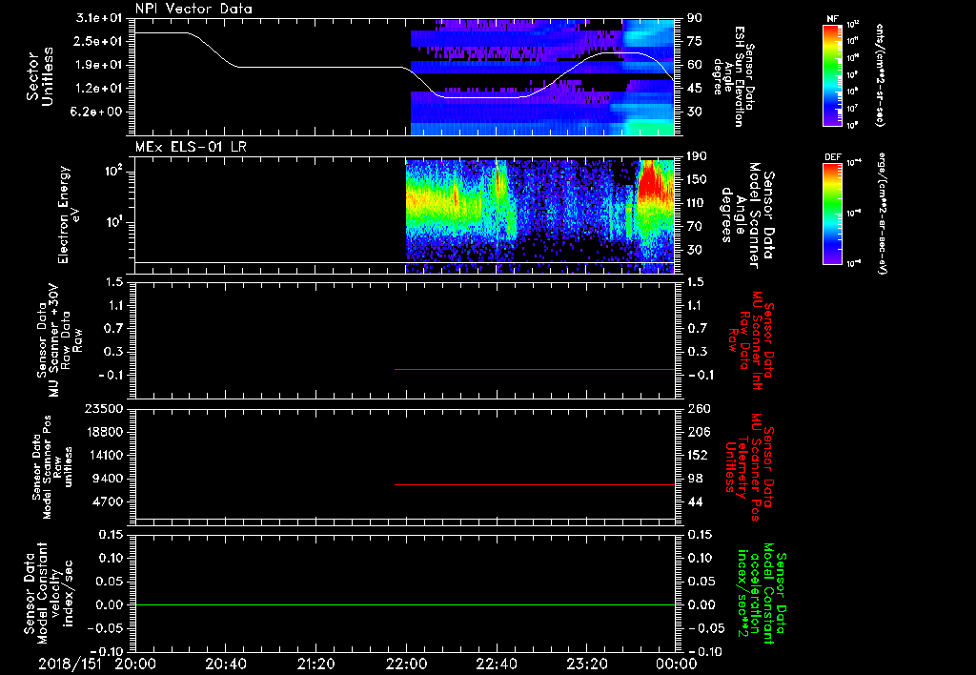Image resolution: width=976 pixels, height=675 pixels.
Task: Click the 'NF' label above color bar
Action: [832, 19]
